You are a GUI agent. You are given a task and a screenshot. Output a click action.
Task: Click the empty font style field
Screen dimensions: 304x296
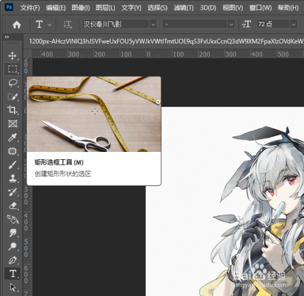tap(195, 24)
